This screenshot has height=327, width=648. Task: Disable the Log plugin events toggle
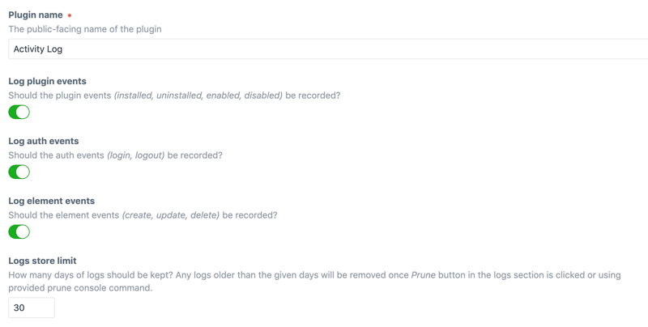pos(19,112)
